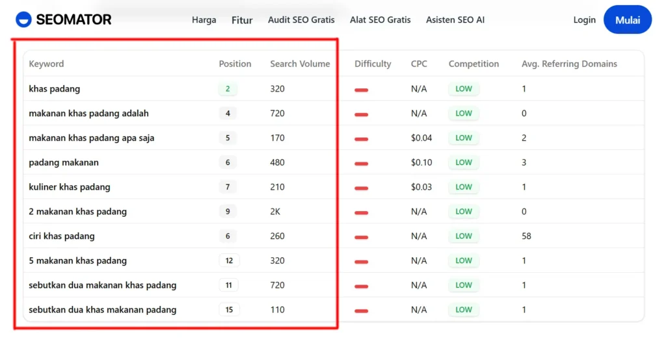This screenshot has height=339, width=666.
Task: Select the keyword 'ciri khas padang'
Action: pyautogui.click(x=62, y=236)
